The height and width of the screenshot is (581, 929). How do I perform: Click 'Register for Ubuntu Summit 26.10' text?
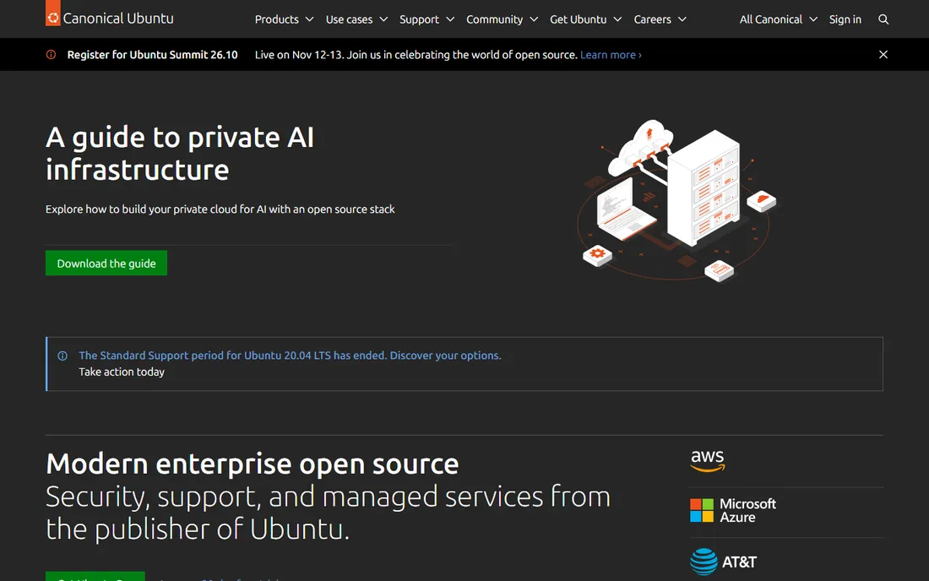tap(152, 55)
